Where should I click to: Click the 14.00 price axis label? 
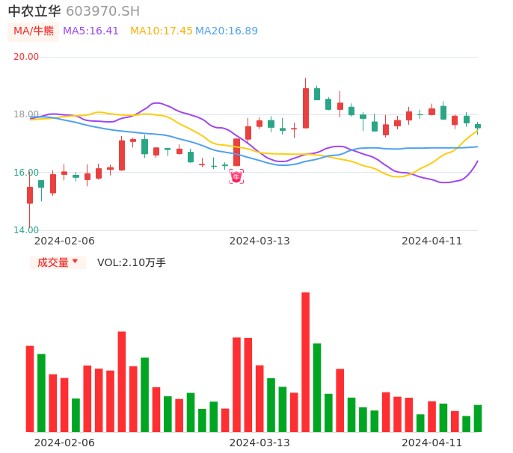click(x=26, y=230)
